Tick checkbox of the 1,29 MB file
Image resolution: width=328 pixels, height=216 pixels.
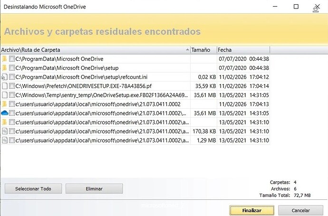tap(12, 140)
